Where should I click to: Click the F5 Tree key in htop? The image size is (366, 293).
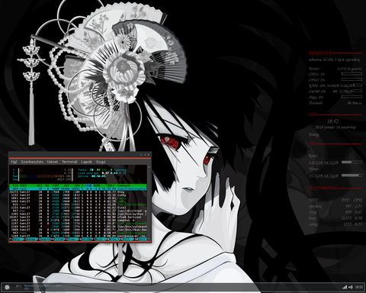72,239
